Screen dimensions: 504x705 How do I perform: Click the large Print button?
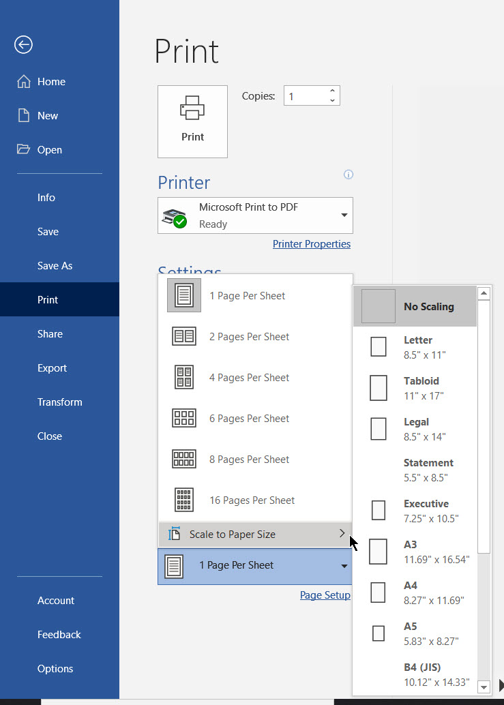[192, 122]
